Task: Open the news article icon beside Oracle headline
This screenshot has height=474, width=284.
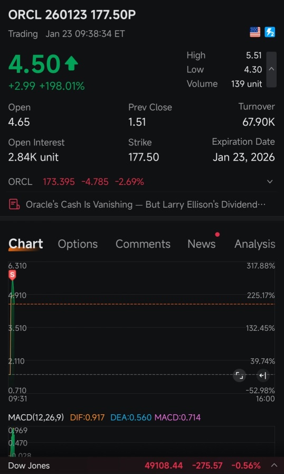Action: tap(14, 205)
